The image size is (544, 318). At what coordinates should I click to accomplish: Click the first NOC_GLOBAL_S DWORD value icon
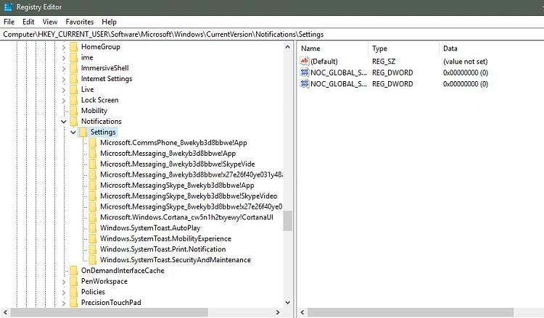click(304, 72)
